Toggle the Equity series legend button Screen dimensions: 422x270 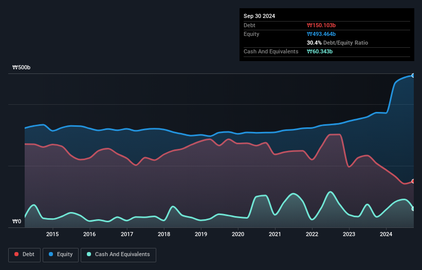(x=61, y=255)
